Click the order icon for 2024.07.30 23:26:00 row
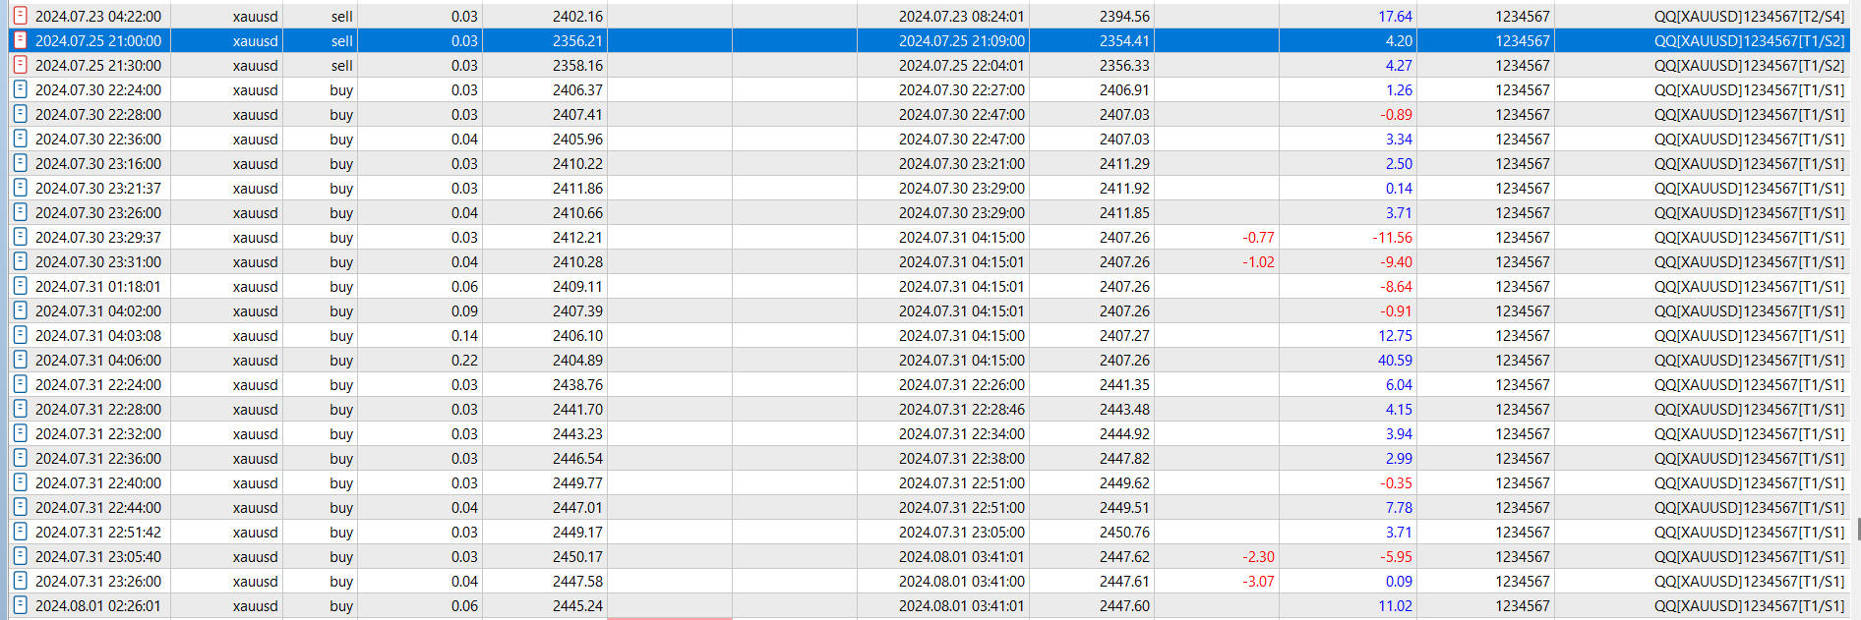The image size is (1861, 620). [20, 212]
